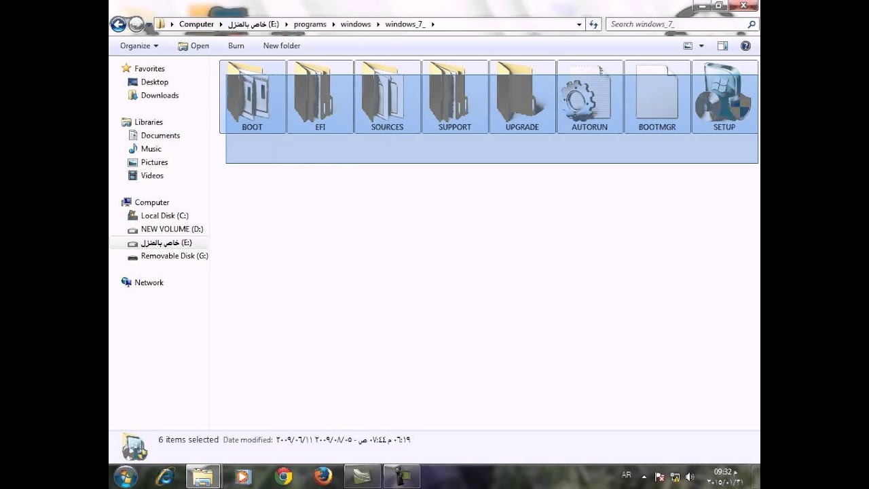Click the '6 items selected' status text
The image size is (869, 489).
[189, 439]
